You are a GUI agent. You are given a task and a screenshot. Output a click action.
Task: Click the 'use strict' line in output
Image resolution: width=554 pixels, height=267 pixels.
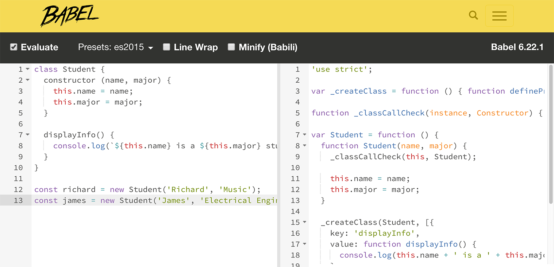tap(341, 69)
